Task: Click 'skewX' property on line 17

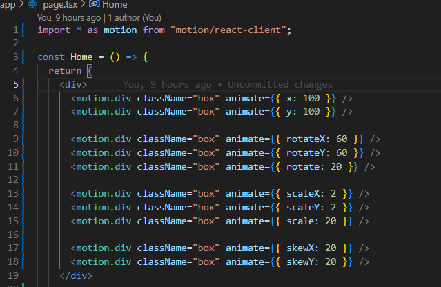Action: [x=300, y=248]
